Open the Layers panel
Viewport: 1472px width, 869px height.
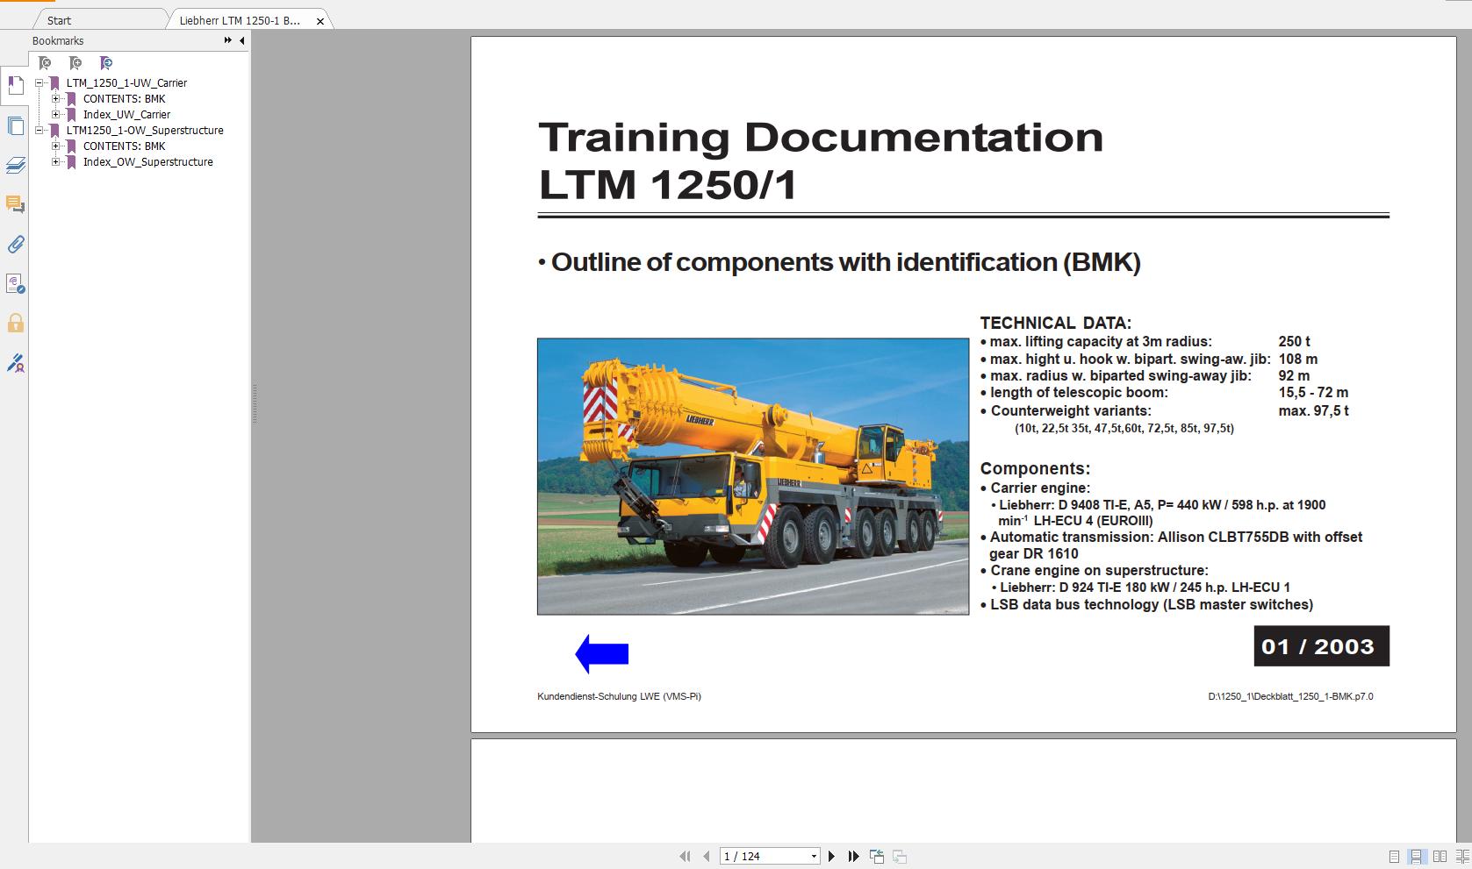point(15,166)
